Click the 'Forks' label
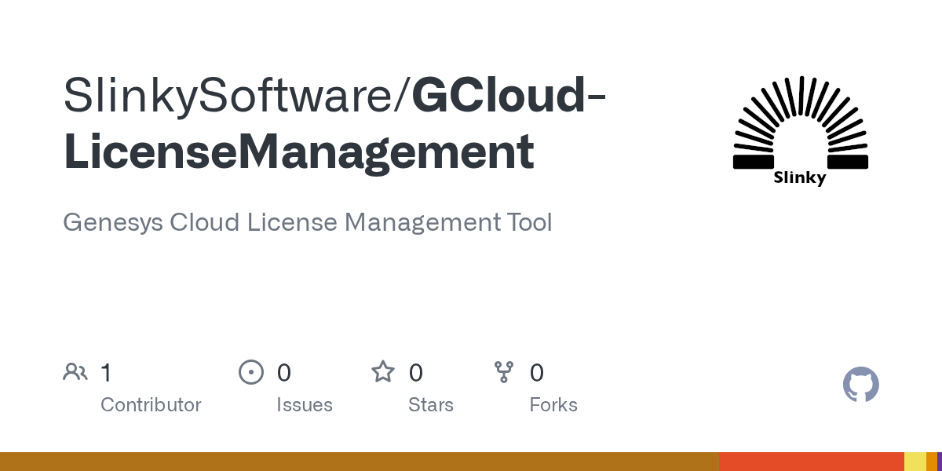Image resolution: width=942 pixels, height=471 pixels. pyautogui.click(x=553, y=405)
